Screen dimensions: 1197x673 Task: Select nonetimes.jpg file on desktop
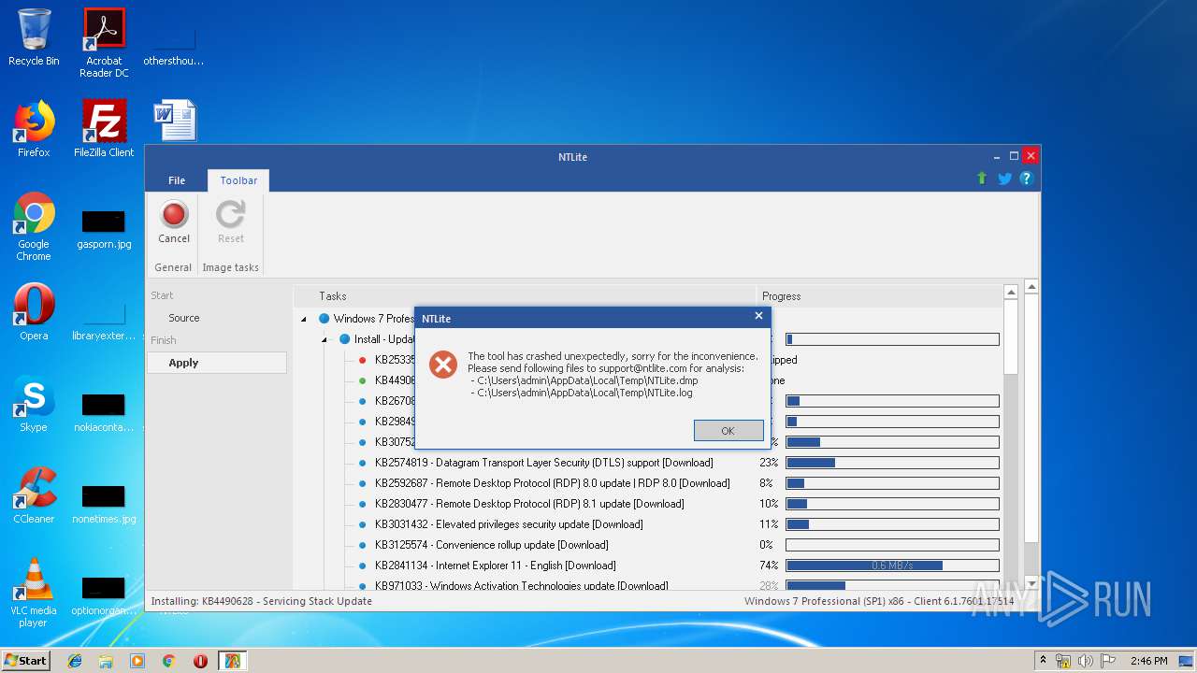click(x=104, y=504)
